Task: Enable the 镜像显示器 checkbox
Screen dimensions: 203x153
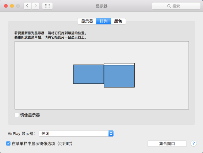Action: 17,115
